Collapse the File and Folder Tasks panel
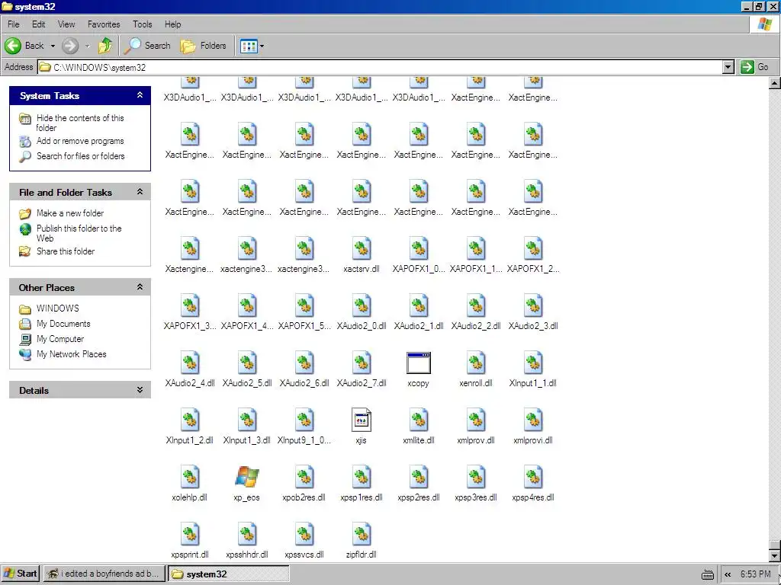 point(140,191)
